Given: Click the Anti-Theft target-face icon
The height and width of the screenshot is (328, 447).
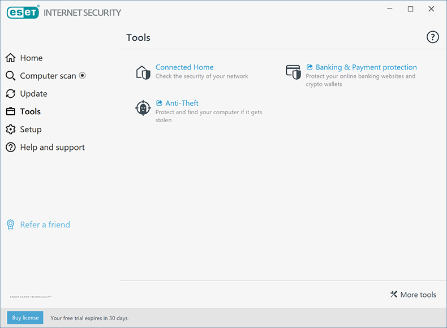Looking at the screenshot, I should click(x=143, y=108).
